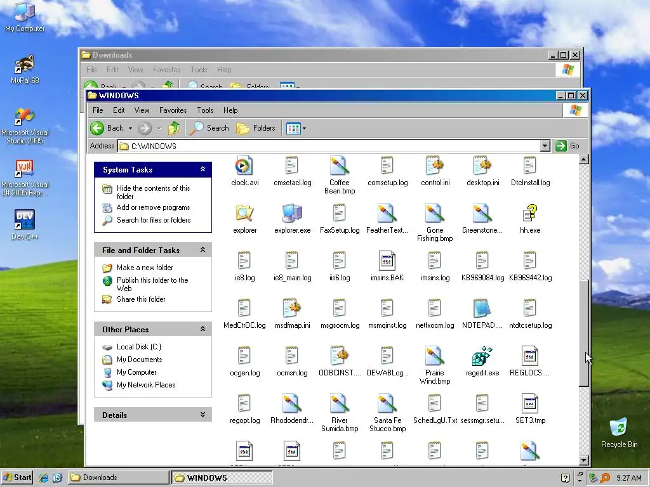Open the Back button history dropdown arrow
The height and width of the screenshot is (487, 650).
pos(130,128)
